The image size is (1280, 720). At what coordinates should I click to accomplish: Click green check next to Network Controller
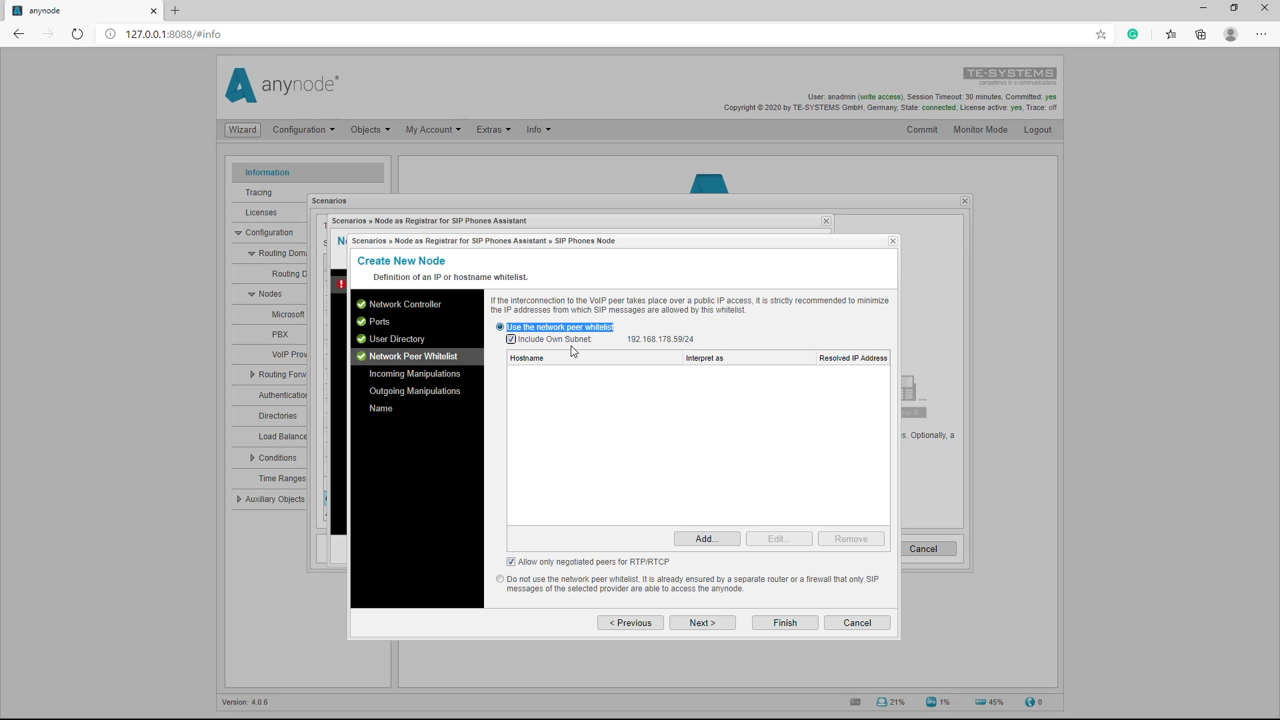(x=361, y=304)
